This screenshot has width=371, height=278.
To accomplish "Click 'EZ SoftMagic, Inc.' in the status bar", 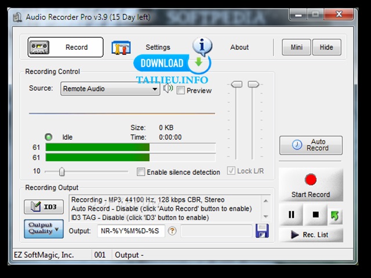I will pos(44,255).
